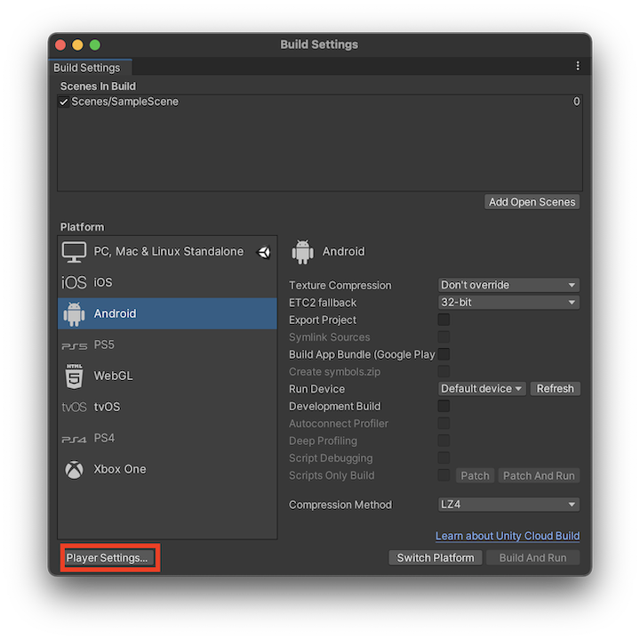Select the iOS platform row
Image resolution: width=640 pixels, height=640 pixels.
(x=167, y=282)
